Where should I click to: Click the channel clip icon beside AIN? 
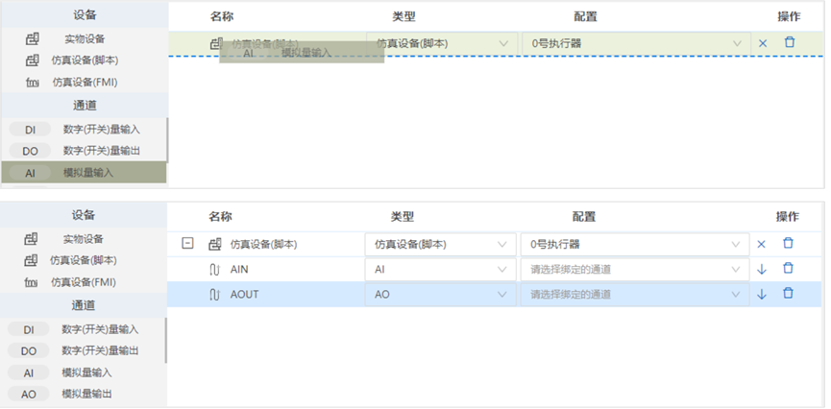pos(214,270)
